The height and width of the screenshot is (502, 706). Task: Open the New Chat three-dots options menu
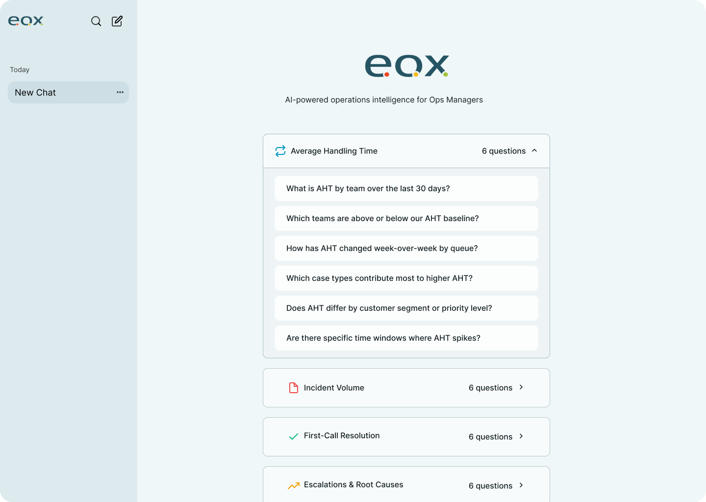tap(120, 92)
